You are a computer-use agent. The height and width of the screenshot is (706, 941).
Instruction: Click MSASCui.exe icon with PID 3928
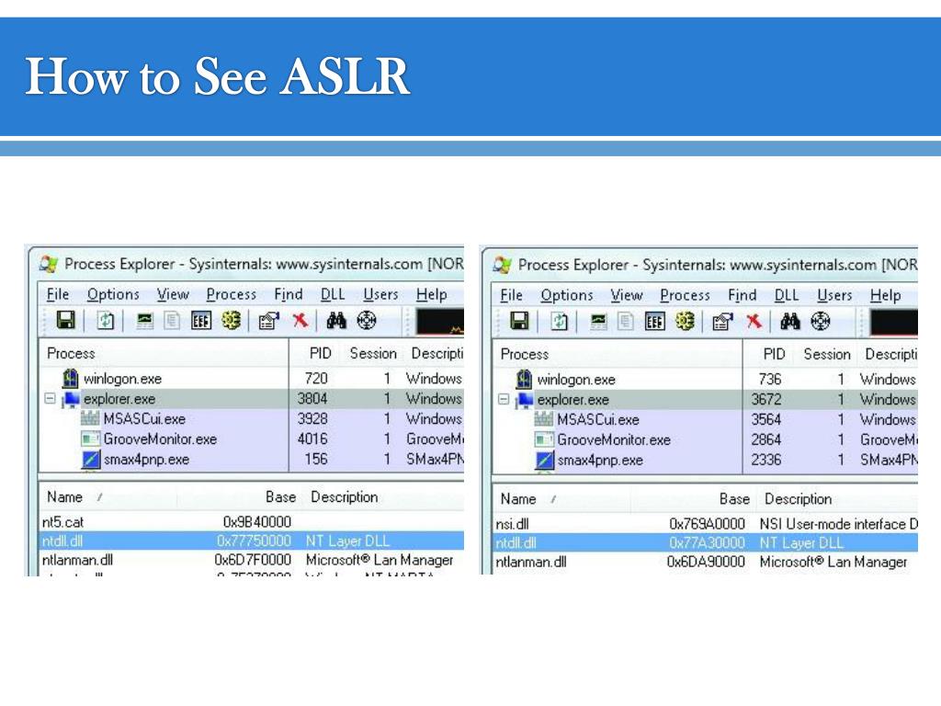coord(90,418)
